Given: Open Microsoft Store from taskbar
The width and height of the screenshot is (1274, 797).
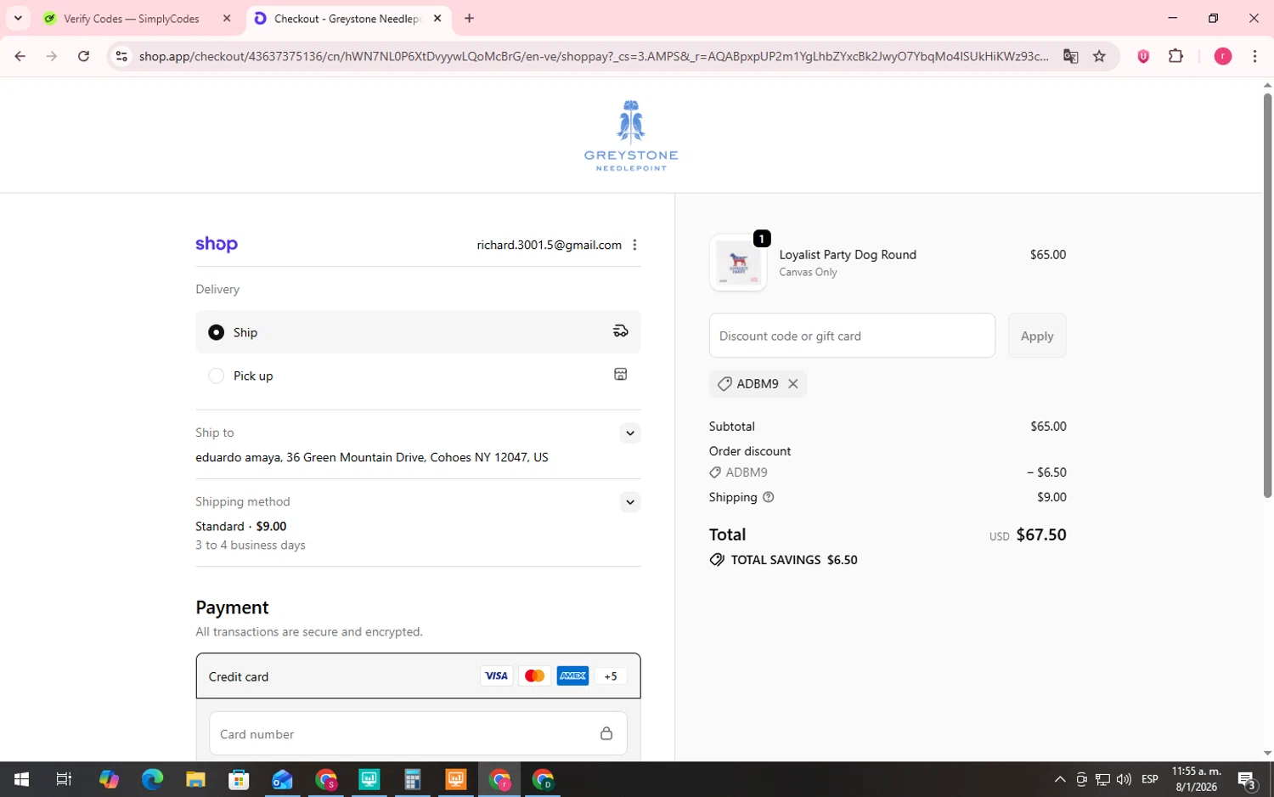Looking at the screenshot, I should [239, 779].
